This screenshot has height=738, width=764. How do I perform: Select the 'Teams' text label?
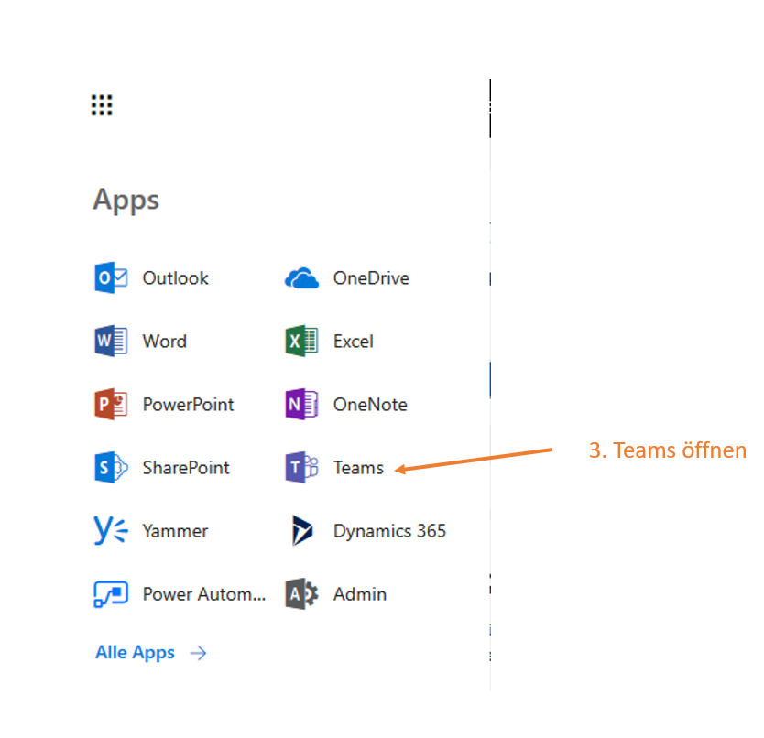[358, 468]
